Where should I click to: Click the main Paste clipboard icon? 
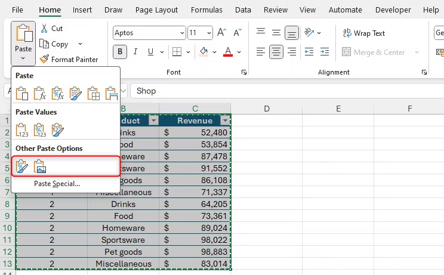[23, 33]
